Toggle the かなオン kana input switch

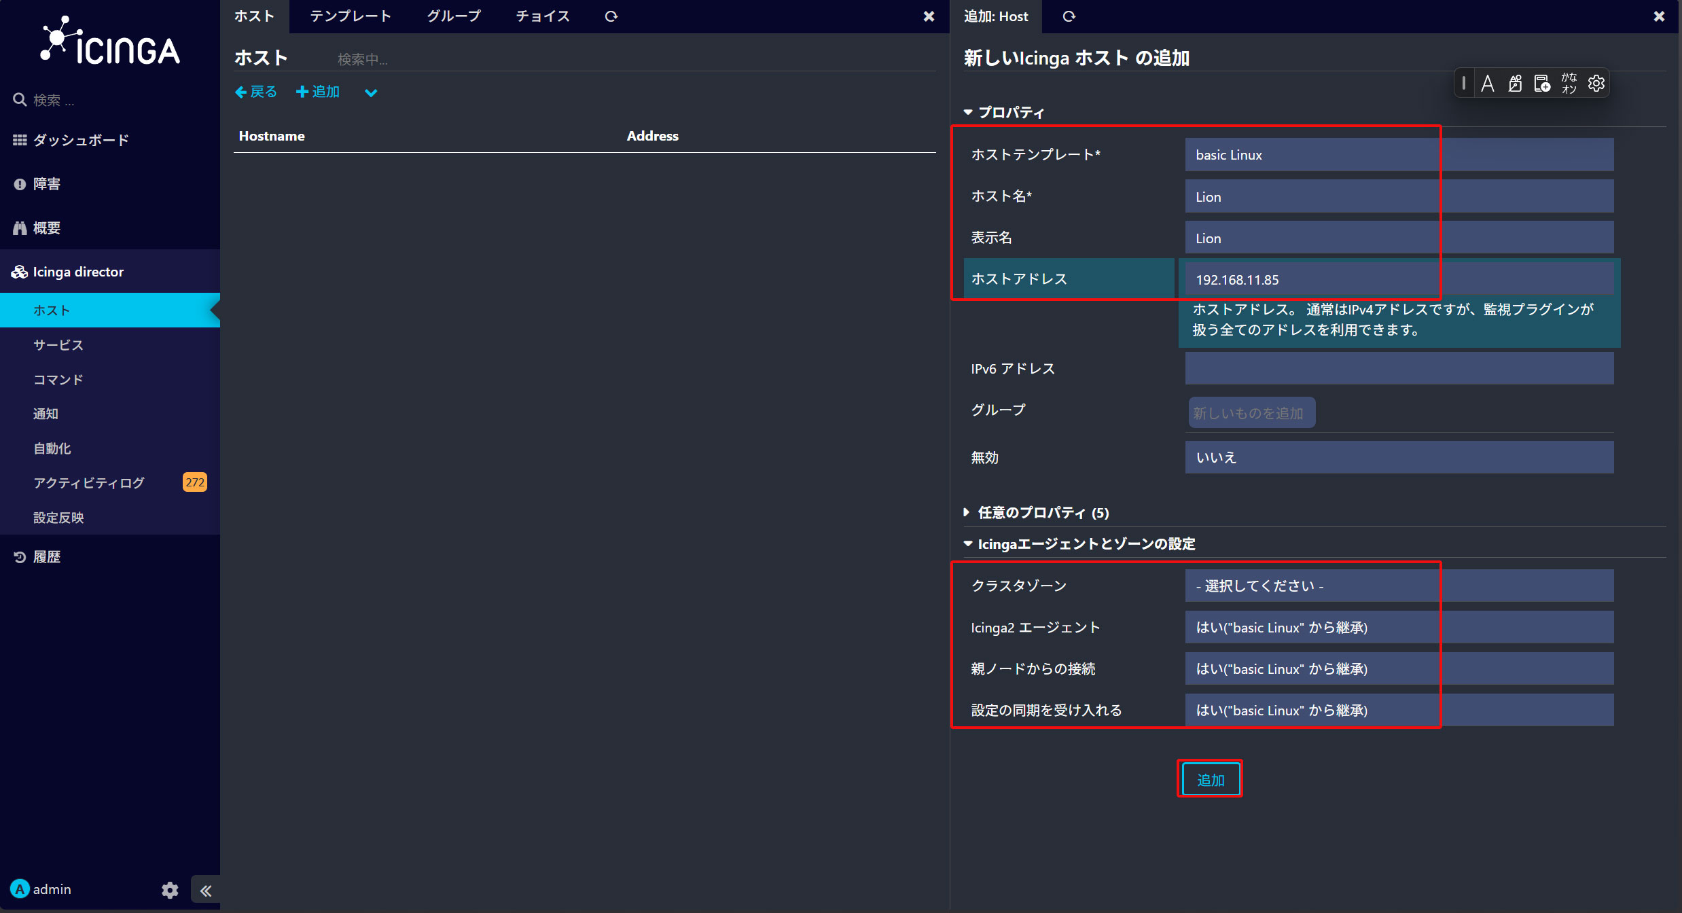tap(1569, 84)
